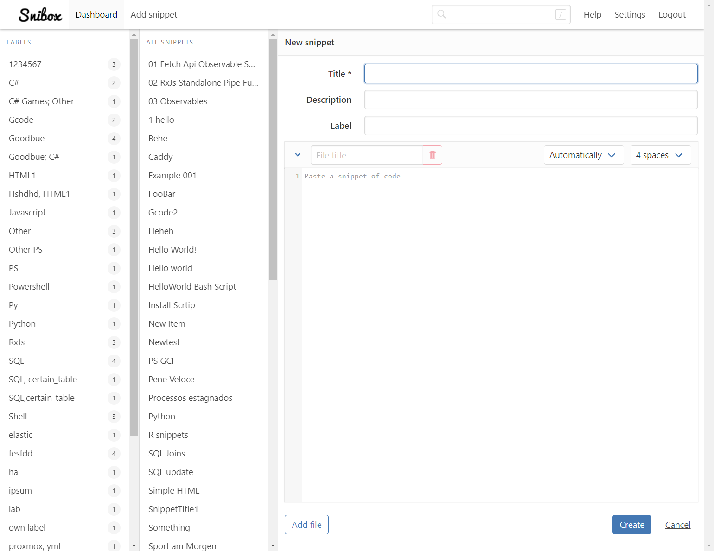The width and height of the screenshot is (714, 551).
Task: Collapse the file section chevron
Action: point(298,155)
